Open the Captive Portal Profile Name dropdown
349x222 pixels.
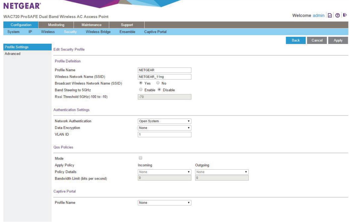point(164,203)
